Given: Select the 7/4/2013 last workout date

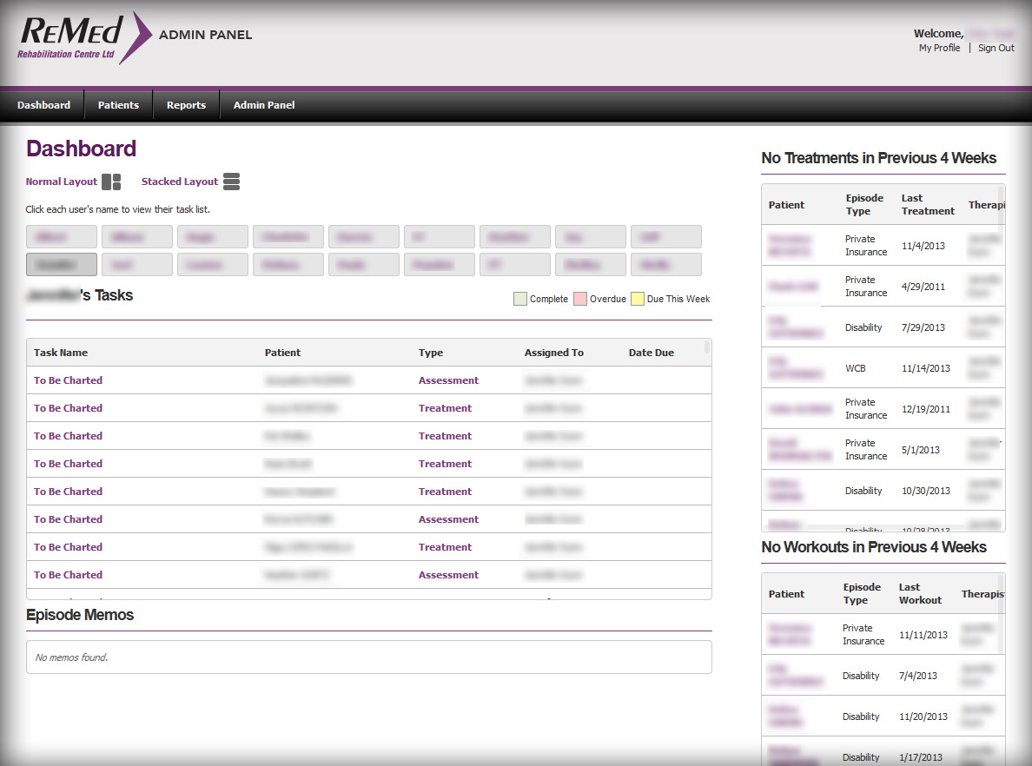Looking at the screenshot, I should (917, 675).
